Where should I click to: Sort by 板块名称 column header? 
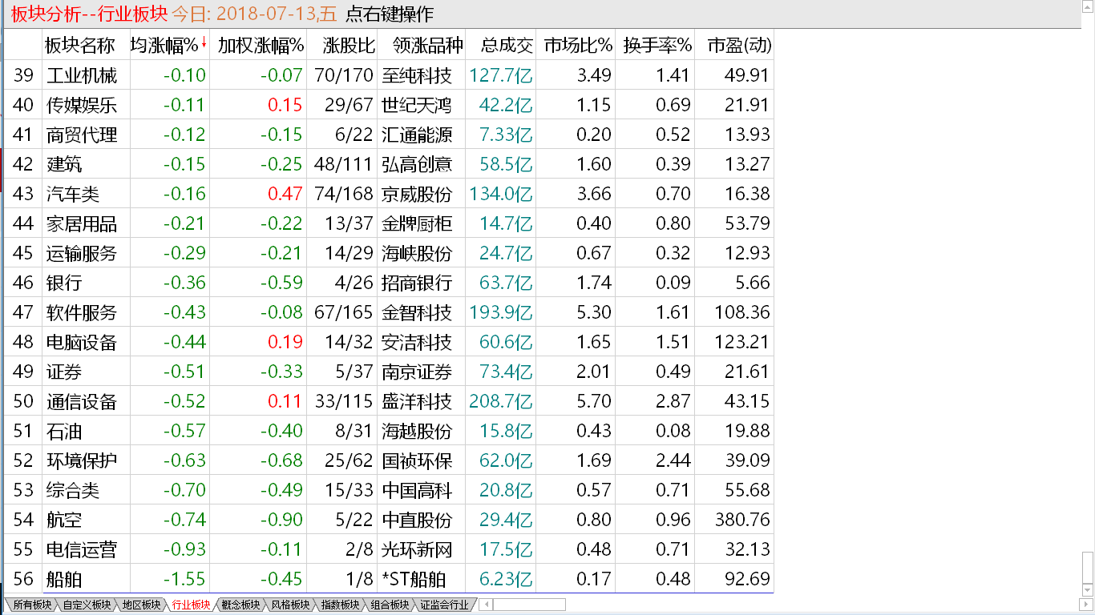80,46
